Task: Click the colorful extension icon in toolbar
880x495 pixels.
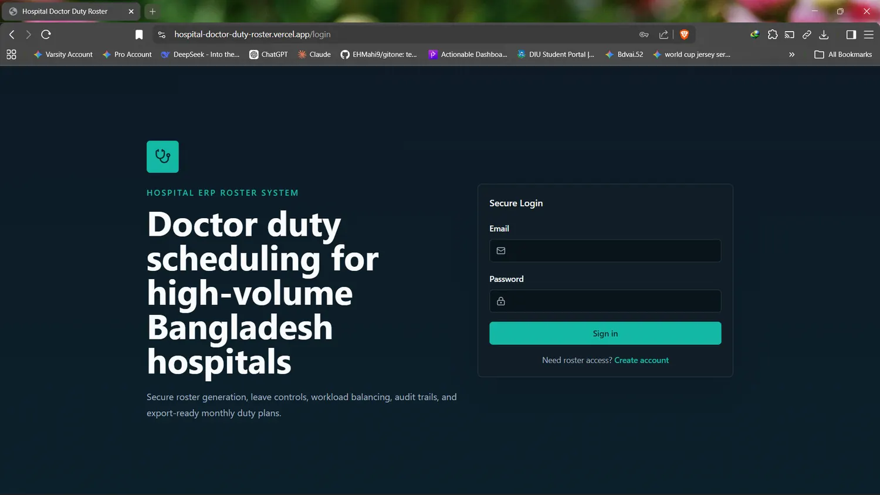Action: pyautogui.click(x=755, y=35)
